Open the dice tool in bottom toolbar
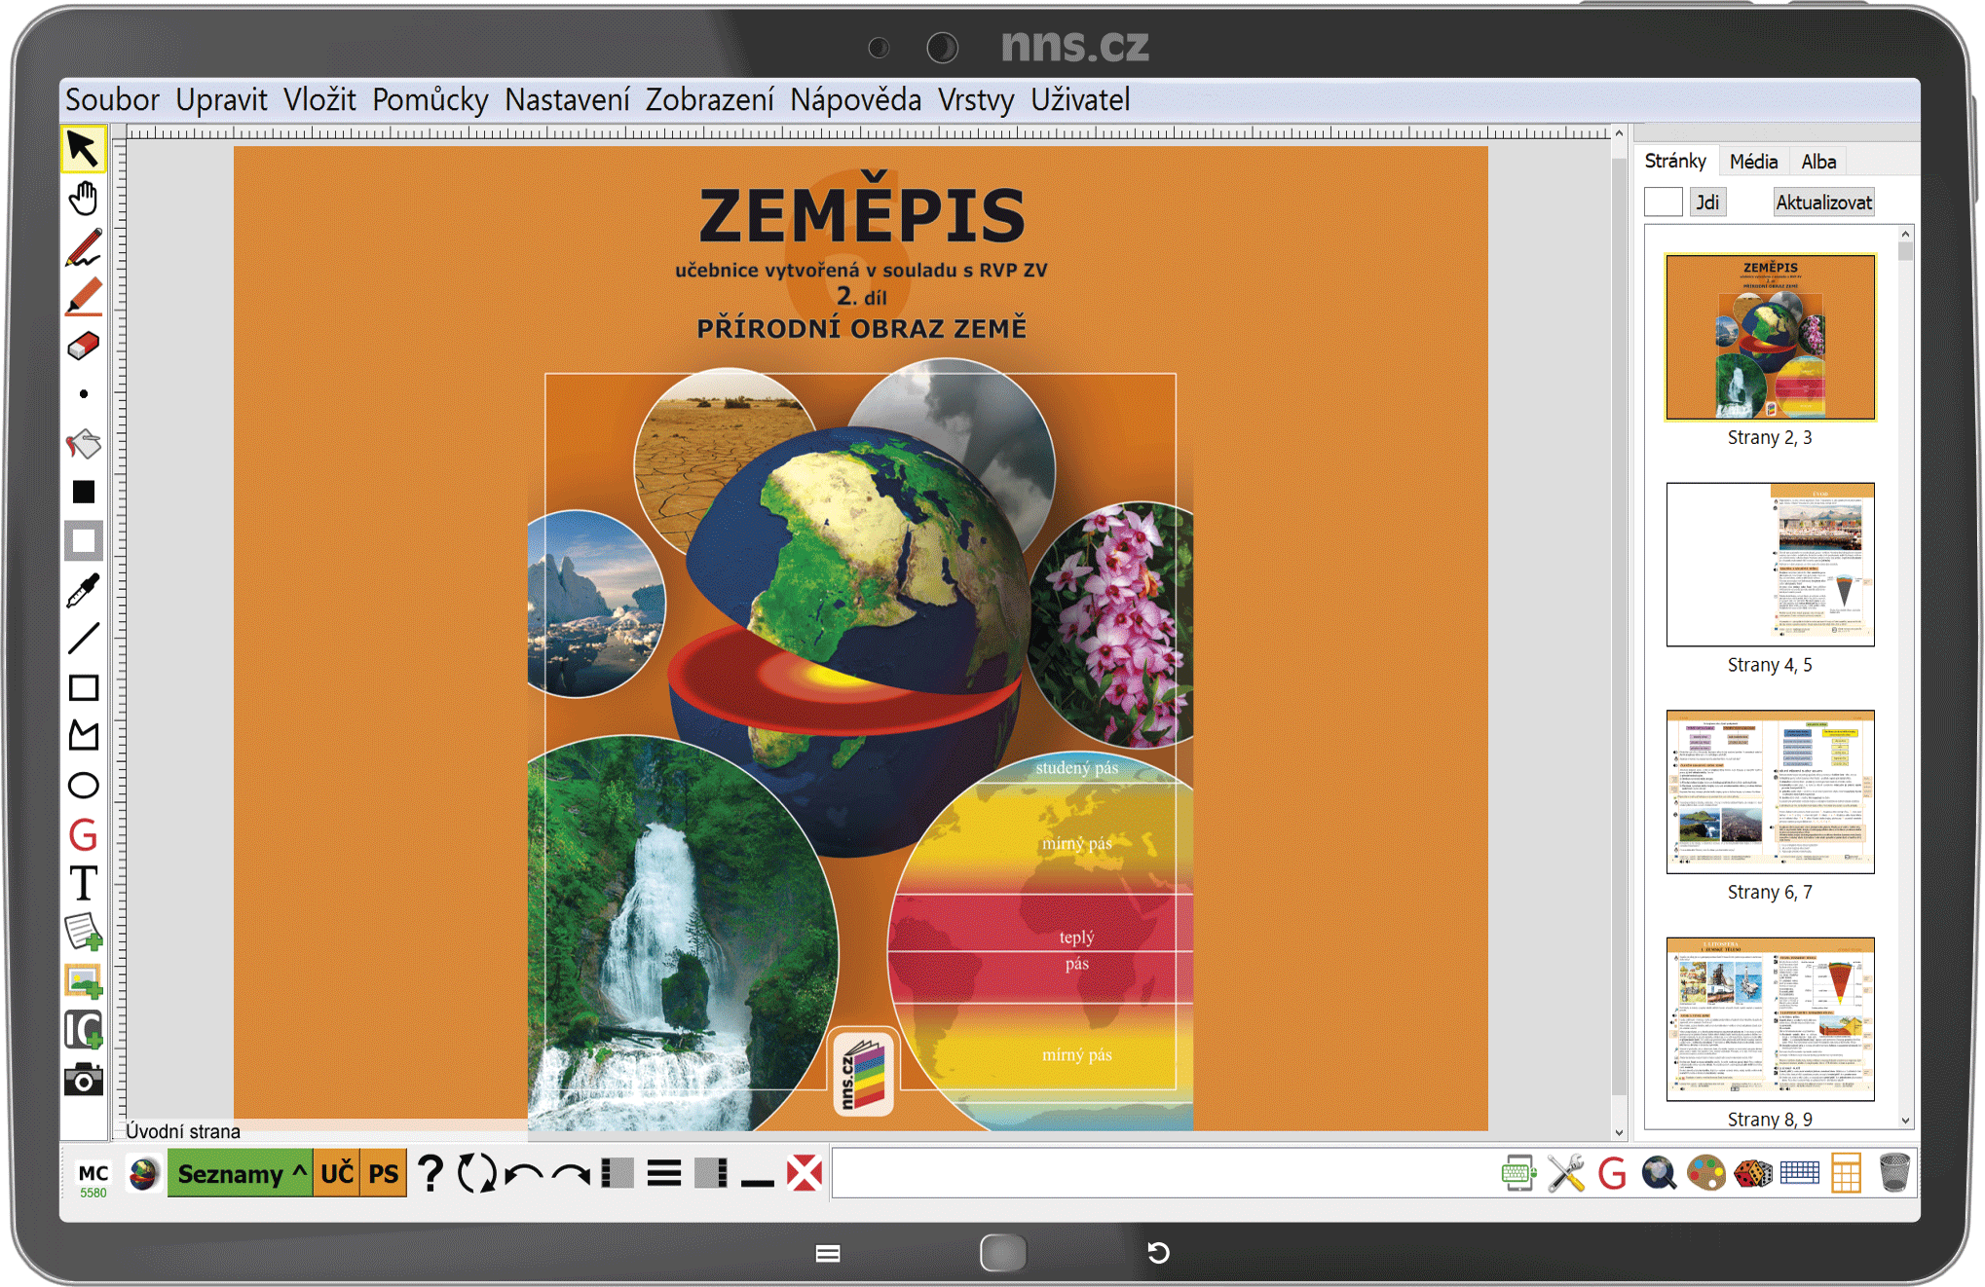Viewport: 1985px width, 1287px height. point(1752,1173)
